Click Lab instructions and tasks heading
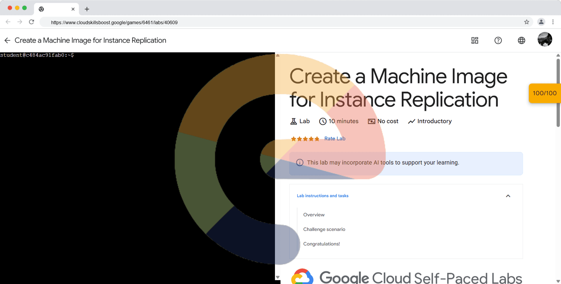This screenshot has height=284, width=561. pos(323,196)
